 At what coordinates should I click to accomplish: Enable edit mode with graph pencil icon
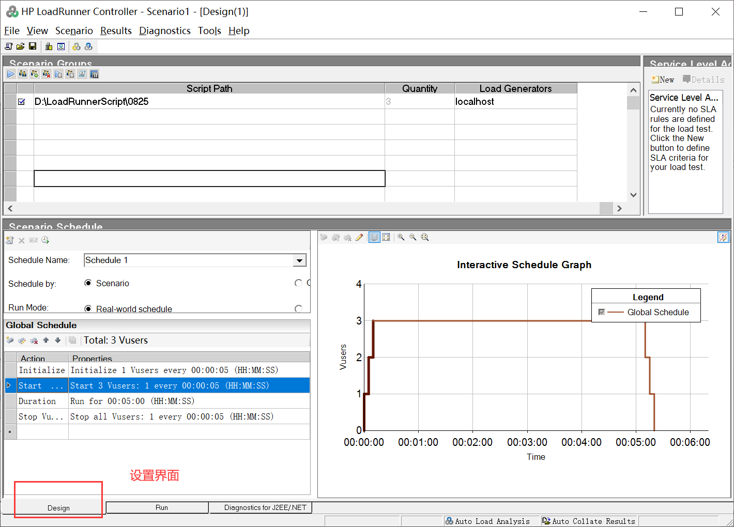(x=359, y=237)
